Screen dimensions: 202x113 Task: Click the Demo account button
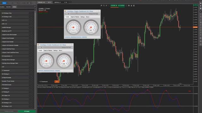coord(4,3)
